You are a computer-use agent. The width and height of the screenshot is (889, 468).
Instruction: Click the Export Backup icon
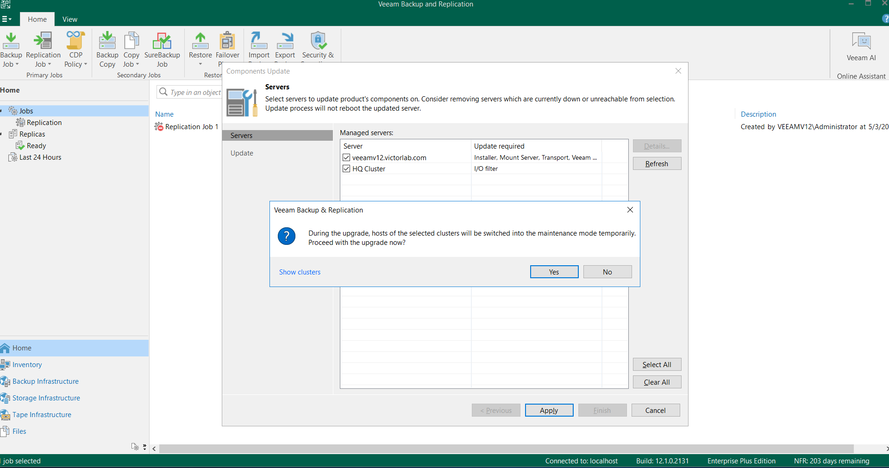click(x=285, y=42)
